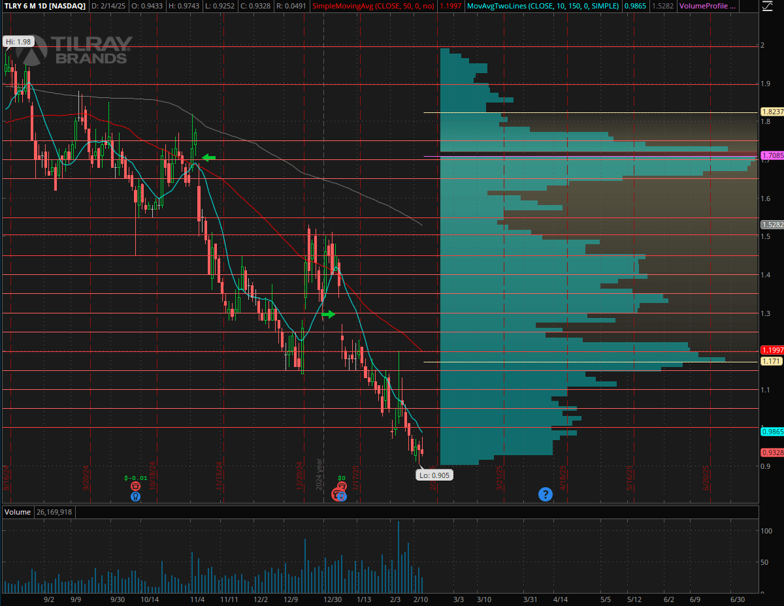Click the blue lightbulb icon below October
The height and width of the screenshot is (606, 784).
point(135,497)
